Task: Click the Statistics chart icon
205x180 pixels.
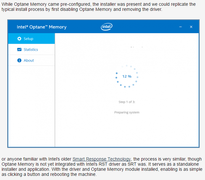Action: (19, 49)
